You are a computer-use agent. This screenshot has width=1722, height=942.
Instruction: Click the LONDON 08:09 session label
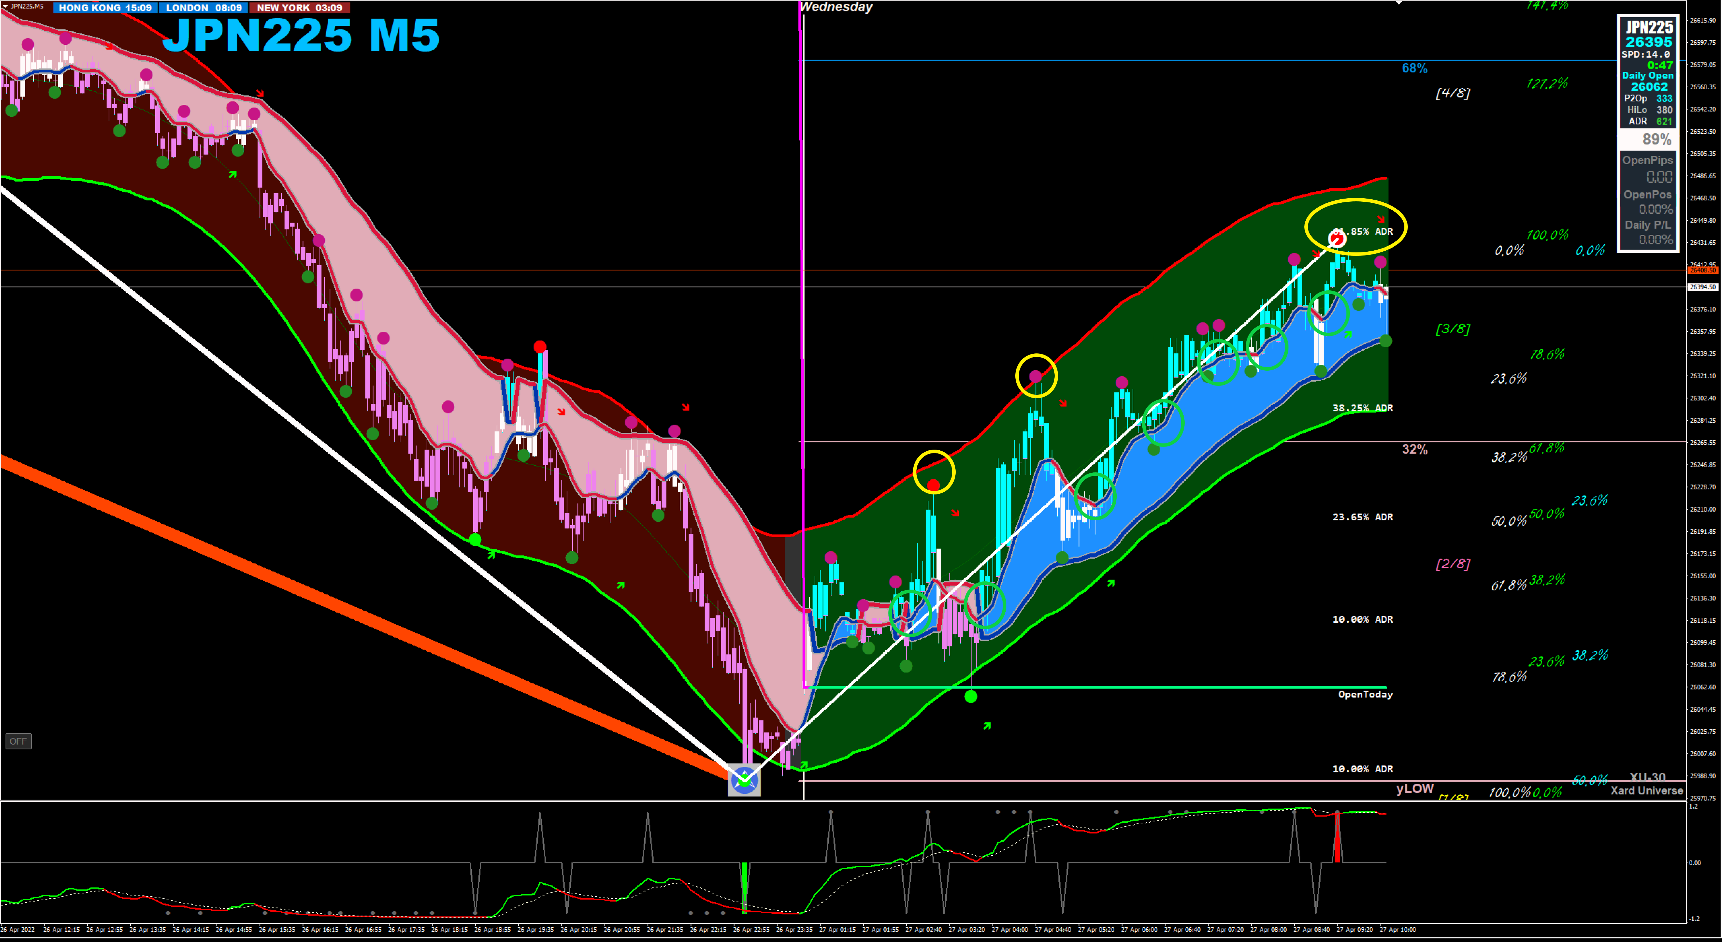[203, 8]
